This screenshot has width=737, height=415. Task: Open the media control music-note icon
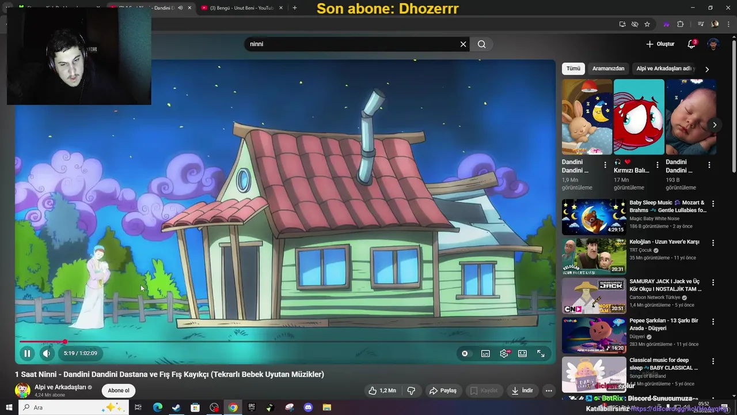(701, 24)
